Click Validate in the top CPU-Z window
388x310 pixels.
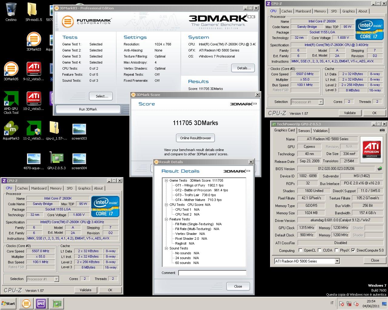(x=350, y=113)
